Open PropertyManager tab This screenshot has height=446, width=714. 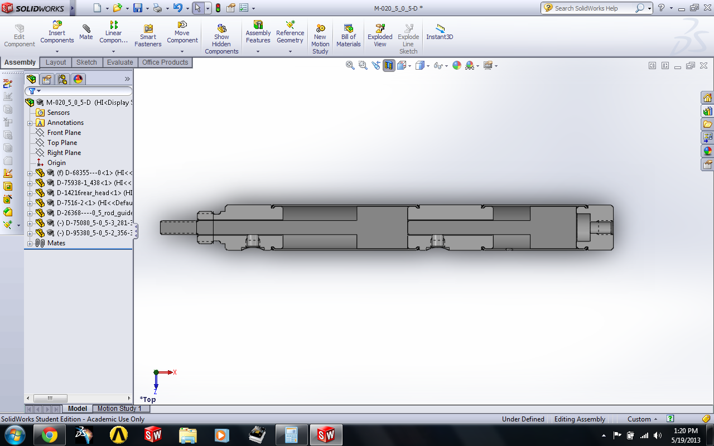[47, 79]
